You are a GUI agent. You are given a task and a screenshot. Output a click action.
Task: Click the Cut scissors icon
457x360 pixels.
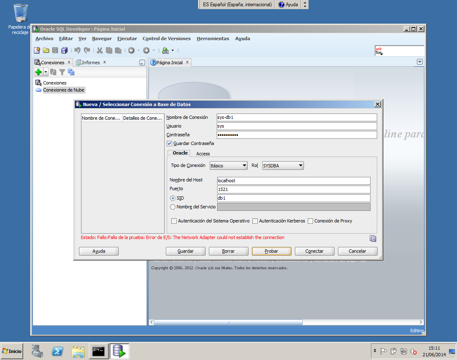[x=100, y=51]
